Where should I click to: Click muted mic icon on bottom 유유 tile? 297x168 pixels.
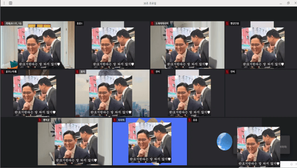(x=190, y=120)
